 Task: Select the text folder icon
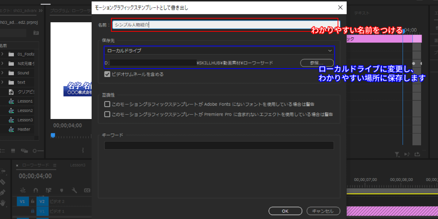(11, 82)
